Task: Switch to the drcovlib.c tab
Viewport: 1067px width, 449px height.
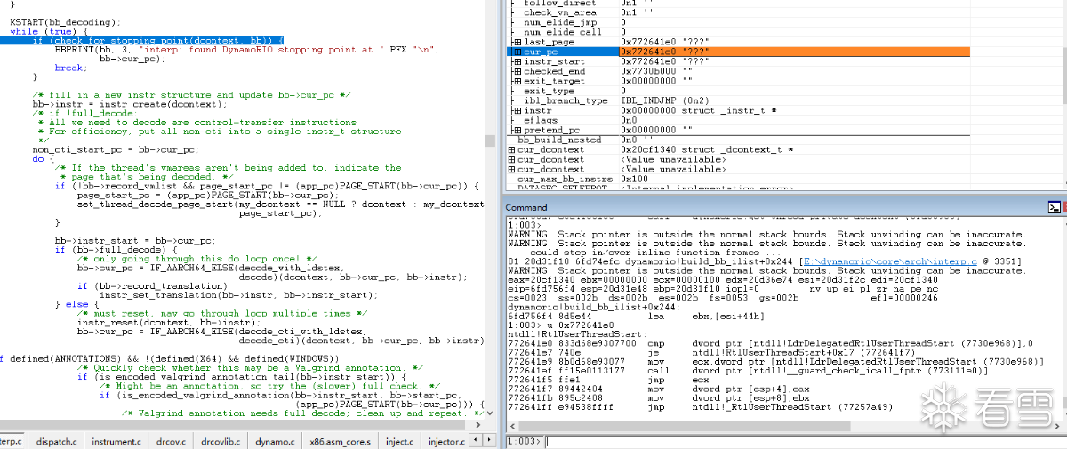Action: (x=221, y=441)
